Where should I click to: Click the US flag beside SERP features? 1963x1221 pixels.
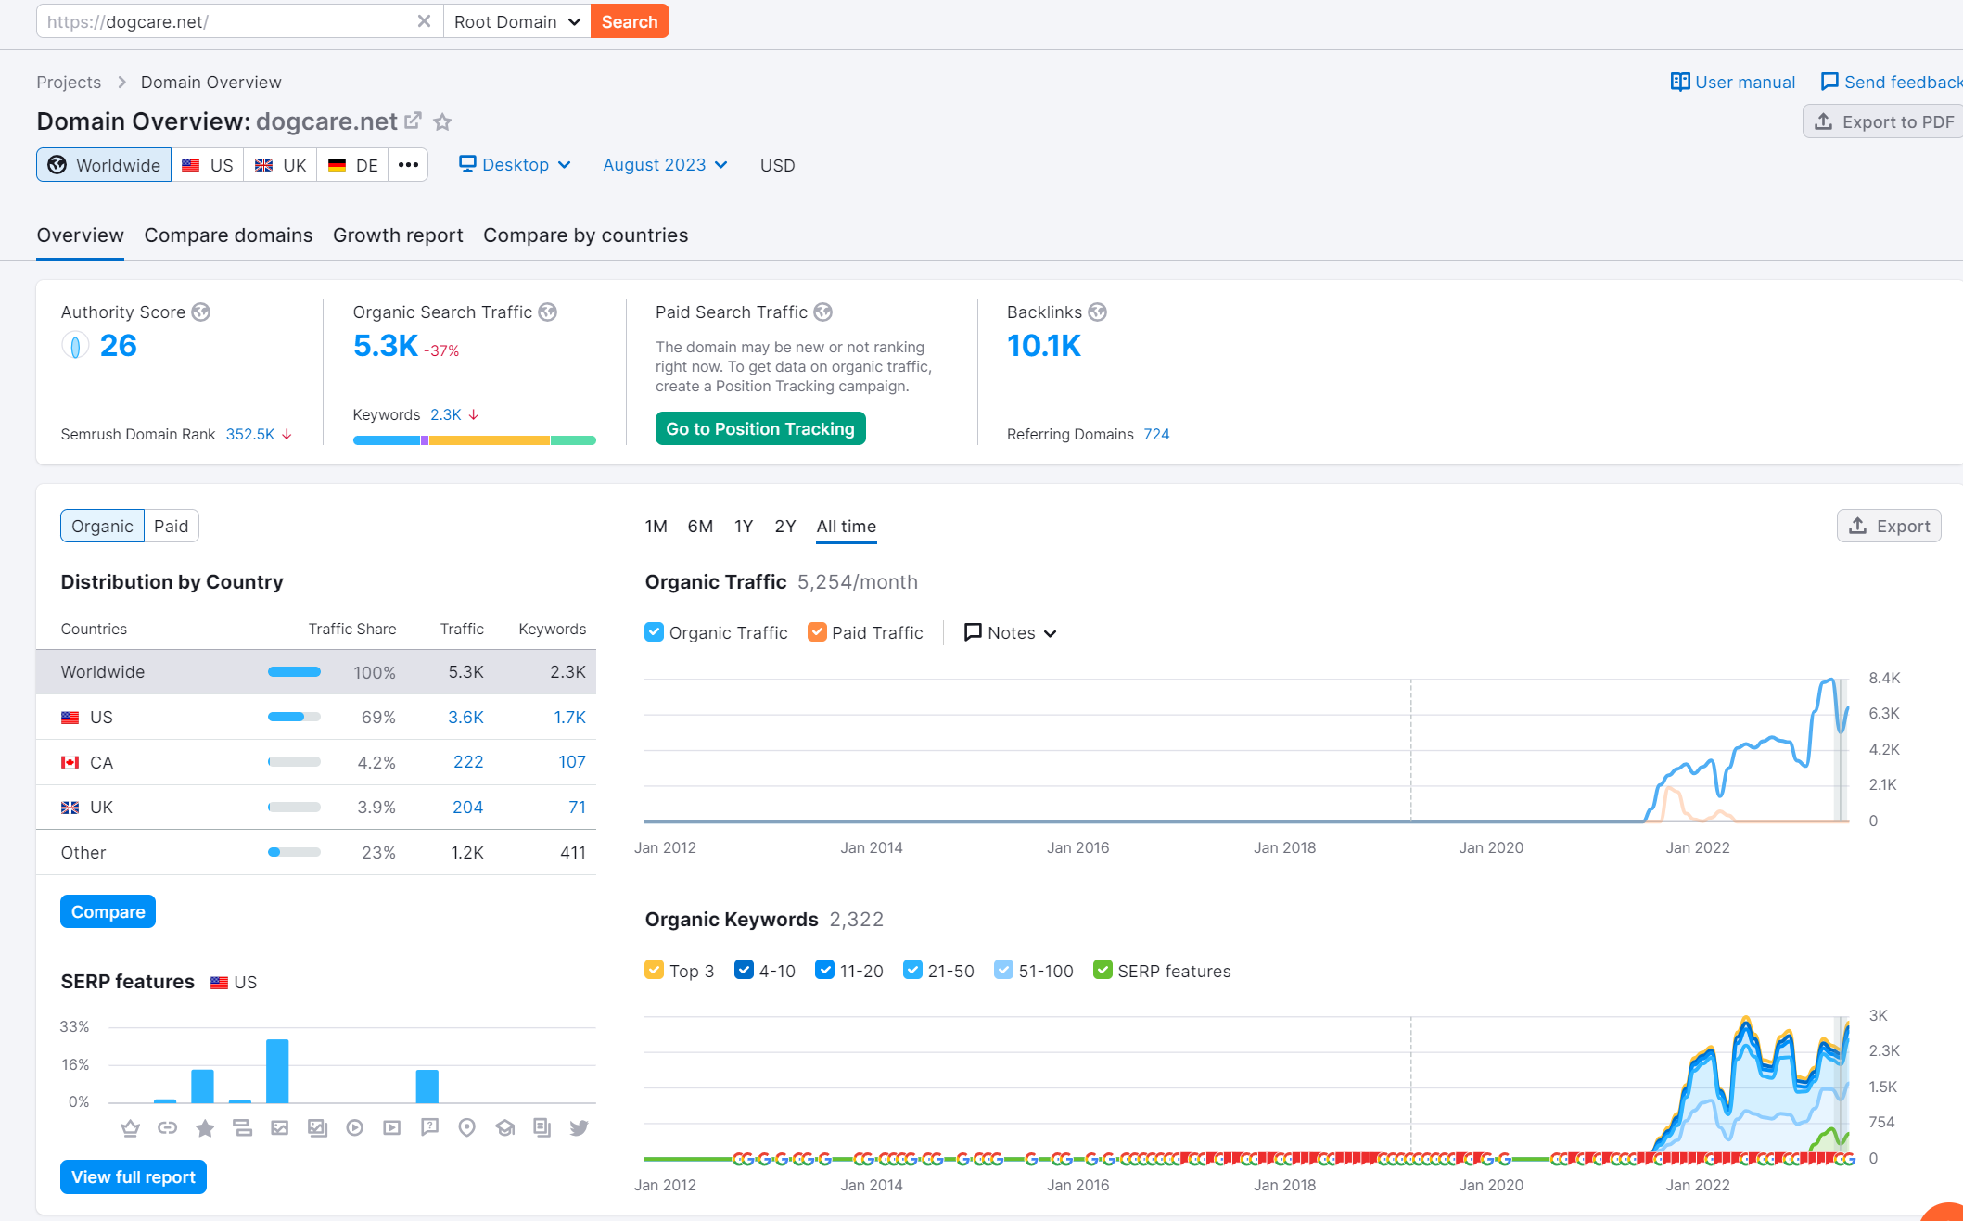(219, 983)
